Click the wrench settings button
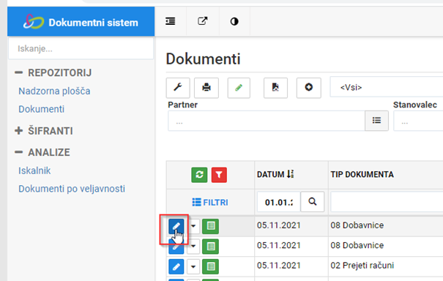The height and width of the screenshot is (281, 443). 178,88
